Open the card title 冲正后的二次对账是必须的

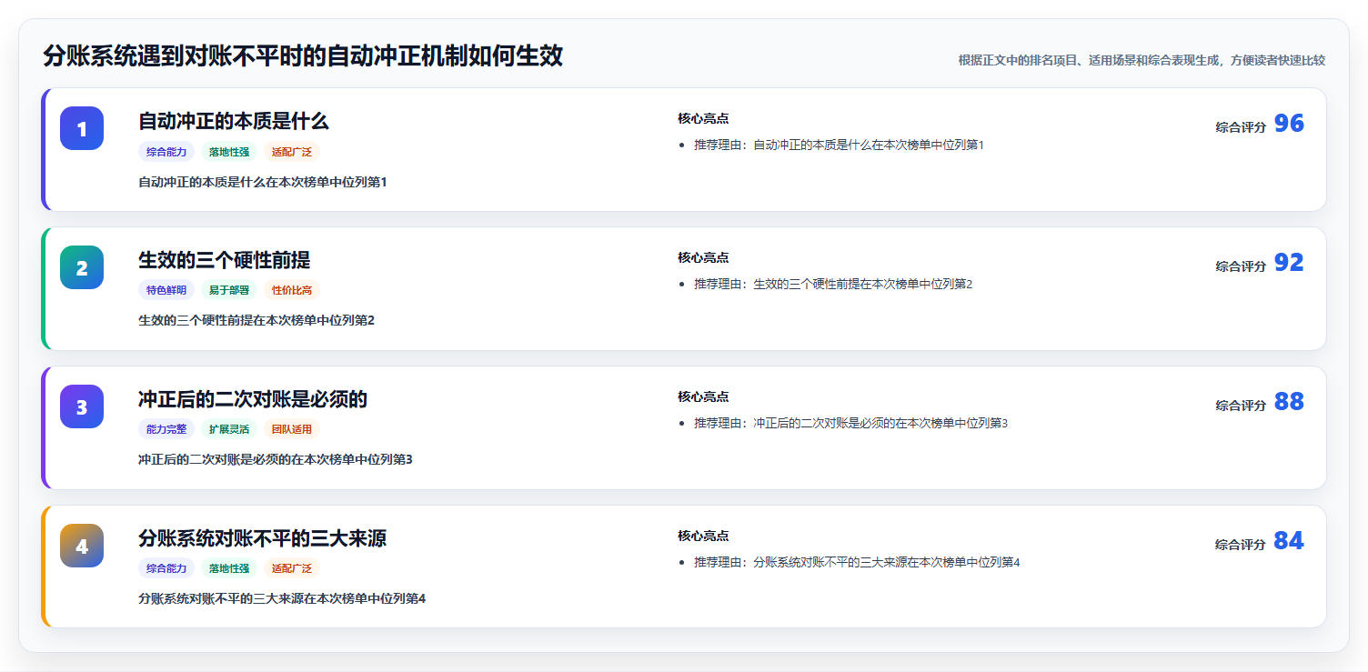click(253, 399)
